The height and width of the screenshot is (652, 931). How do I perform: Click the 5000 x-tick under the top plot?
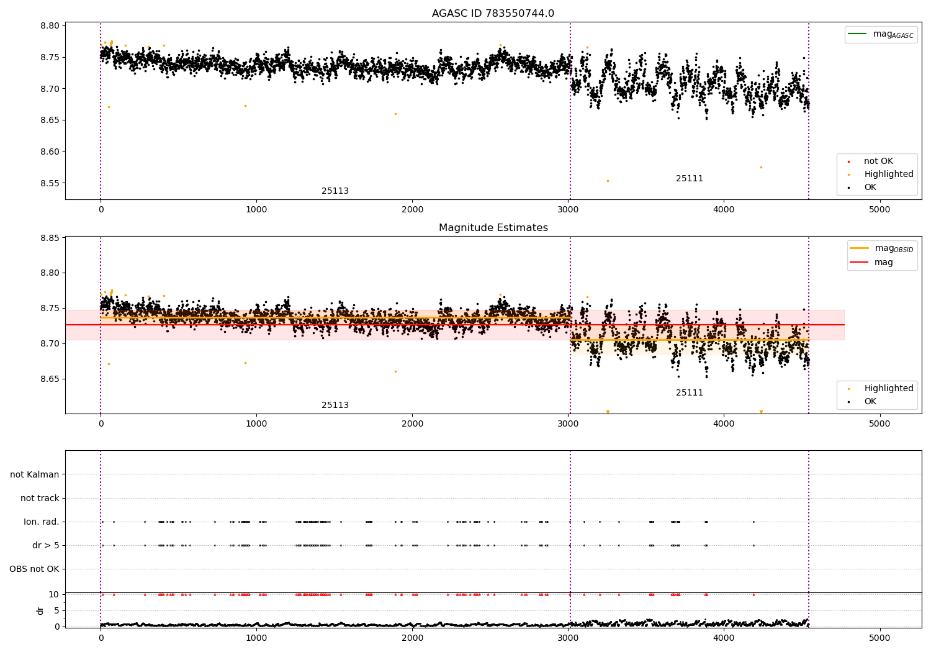tap(879, 210)
